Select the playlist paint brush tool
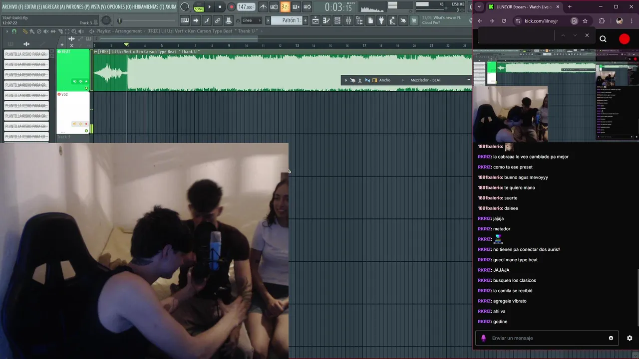Screen dimensions: 639x359 click(32, 31)
